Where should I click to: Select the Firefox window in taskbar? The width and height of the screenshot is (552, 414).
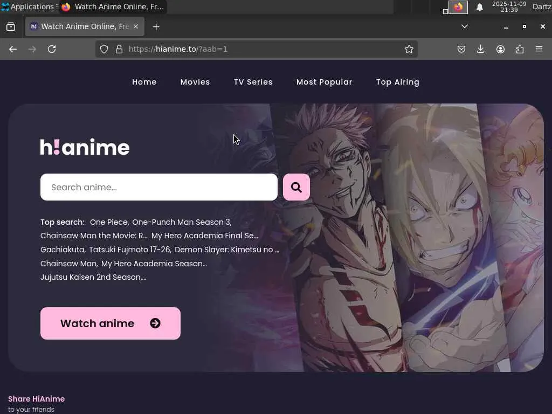113,6
